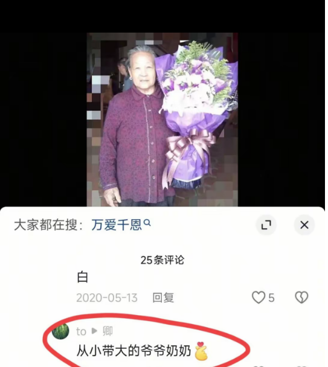Viewport: 328px width, 367px height.
Task: Reply to the comment via 回复
Action: 163,298
